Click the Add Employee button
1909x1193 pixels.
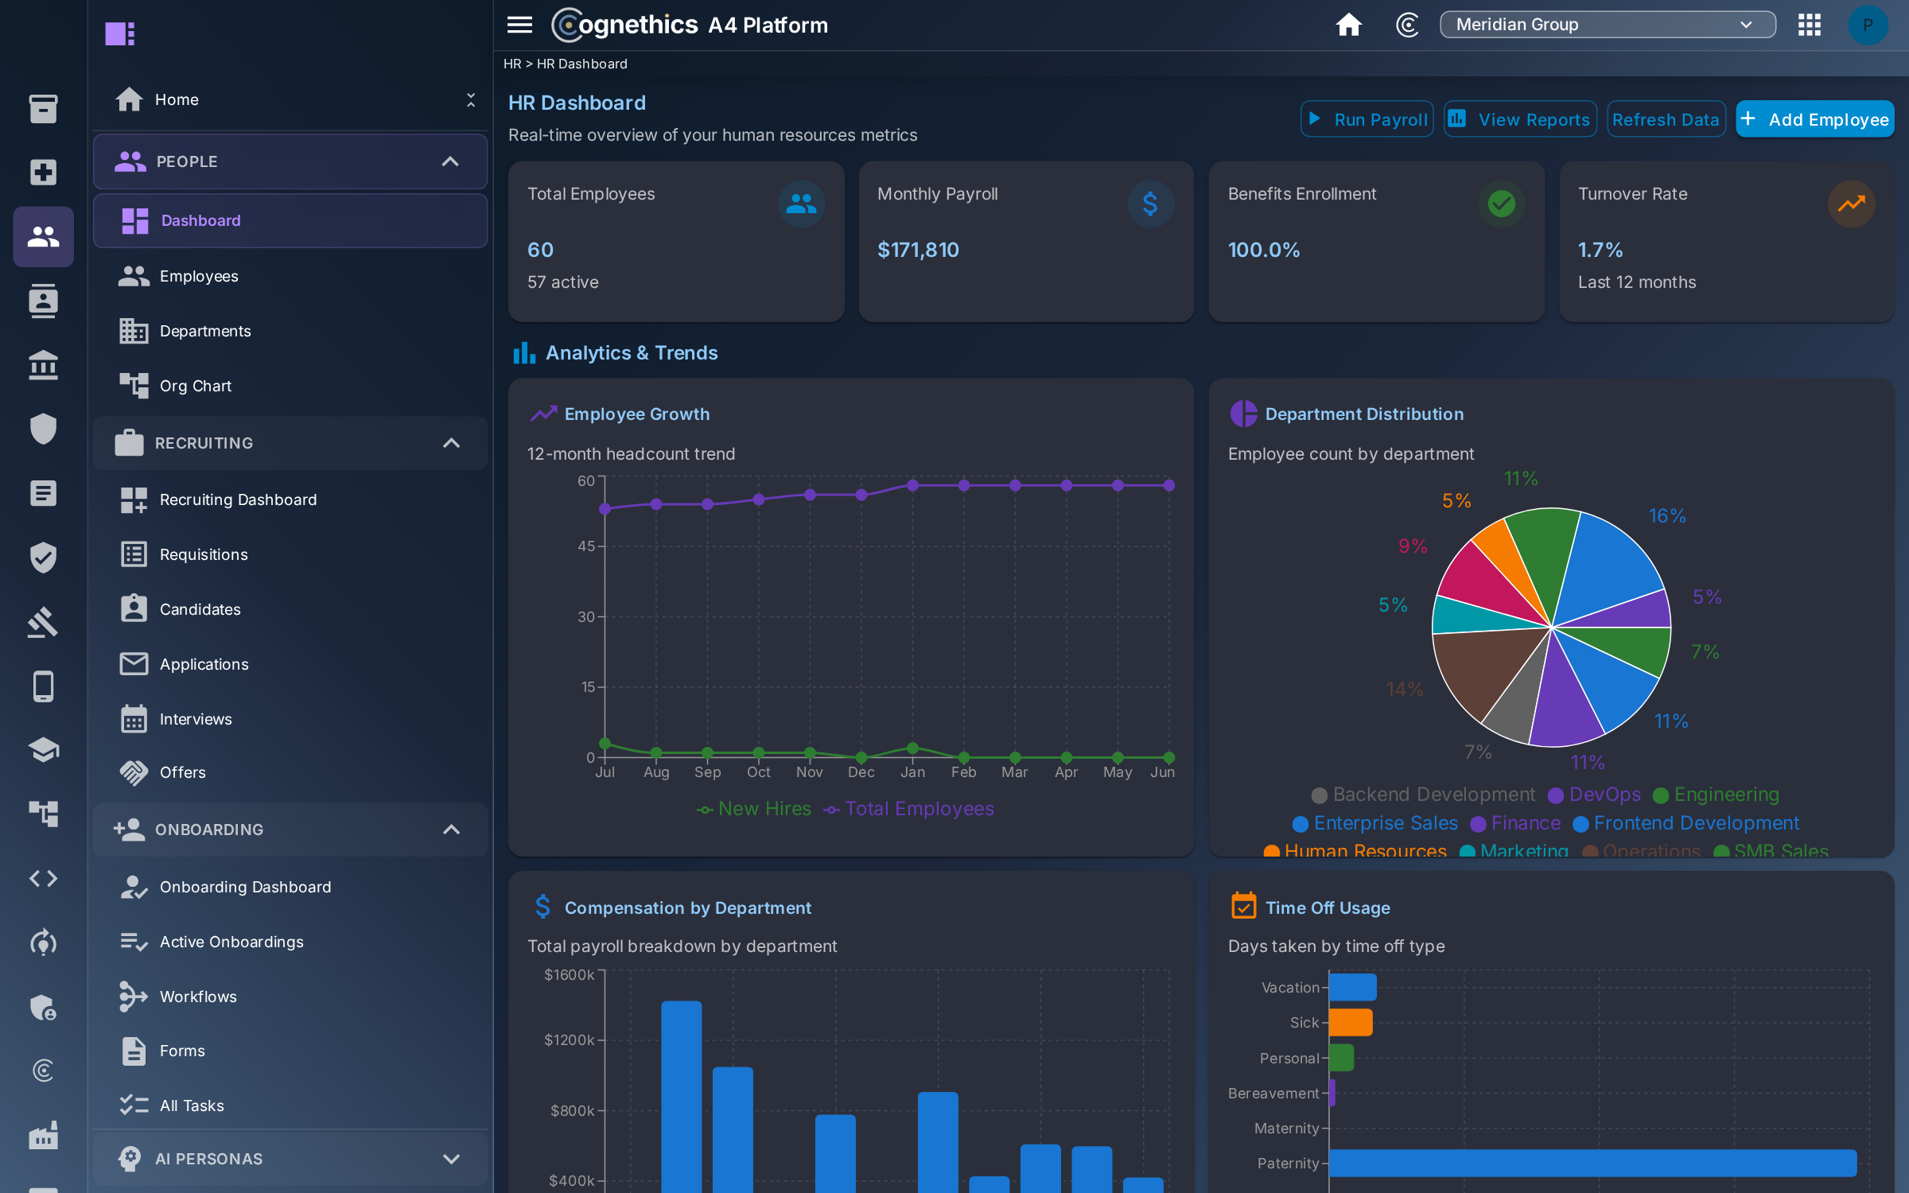tap(1814, 119)
